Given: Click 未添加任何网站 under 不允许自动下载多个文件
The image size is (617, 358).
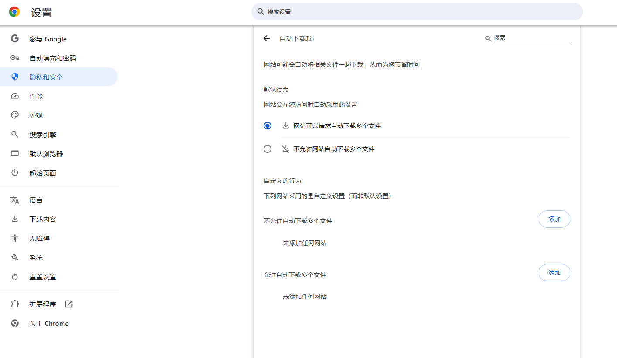Looking at the screenshot, I should 305,243.
